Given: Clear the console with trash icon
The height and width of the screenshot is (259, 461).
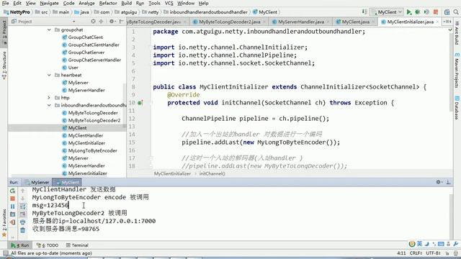Looking at the screenshot, I should (x=22, y=230).
